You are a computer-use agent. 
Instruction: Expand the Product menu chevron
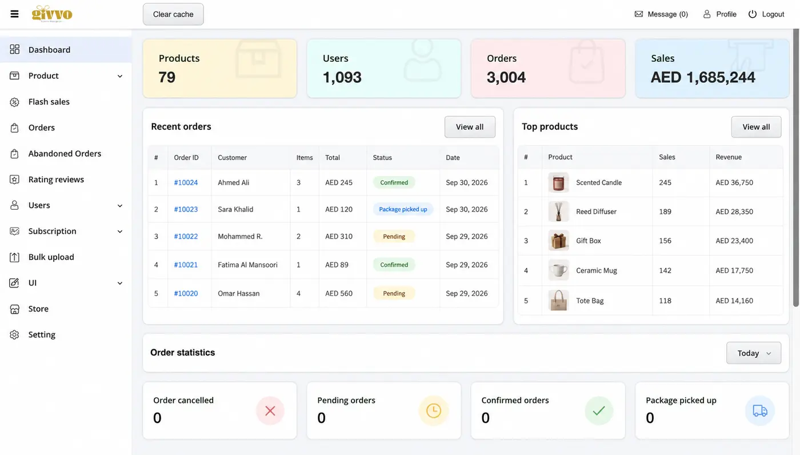(x=120, y=76)
